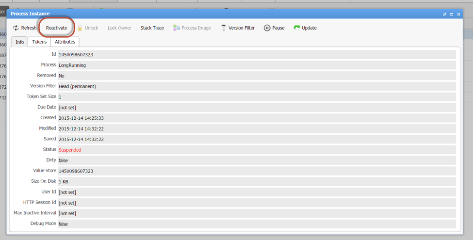Viewport: 473px width, 240px height.
Task: Click the Process value LongRunning
Action: pos(72,65)
